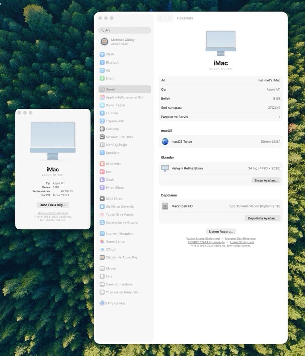
Task: Select the Ekranlar icon
Action: coord(102,113)
